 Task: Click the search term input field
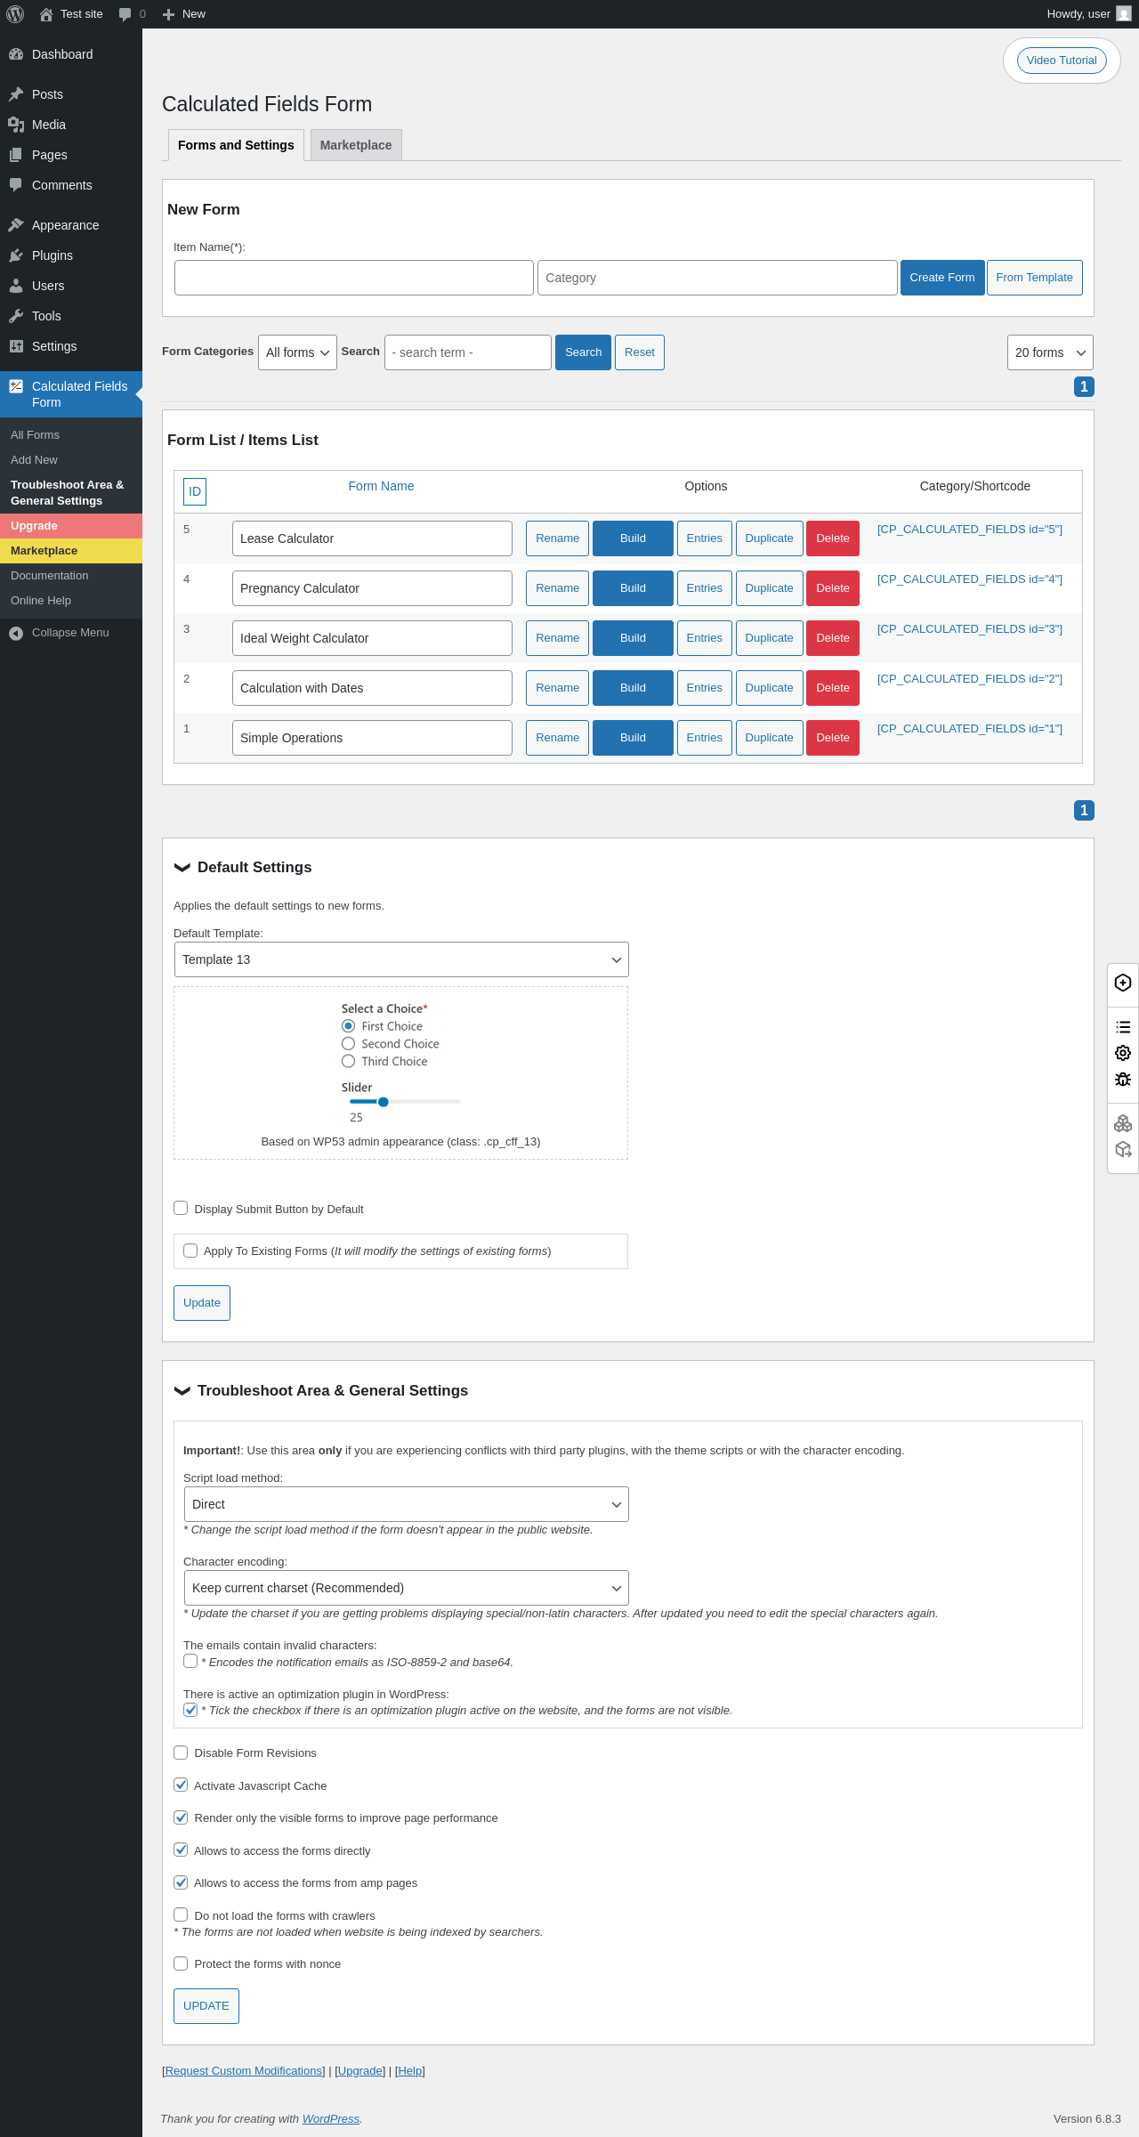click(468, 352)
